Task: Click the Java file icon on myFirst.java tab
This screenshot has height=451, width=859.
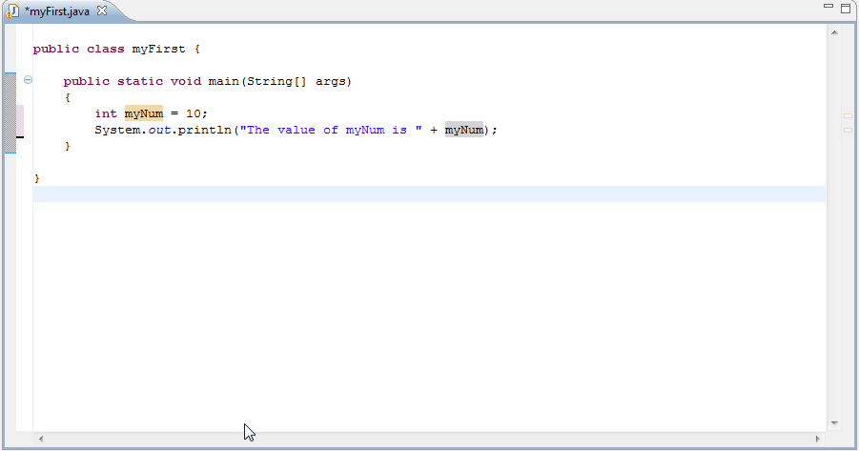Action: point(13,10)
